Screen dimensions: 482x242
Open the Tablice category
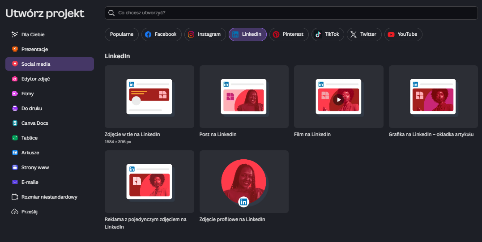[x=50, y=138]
